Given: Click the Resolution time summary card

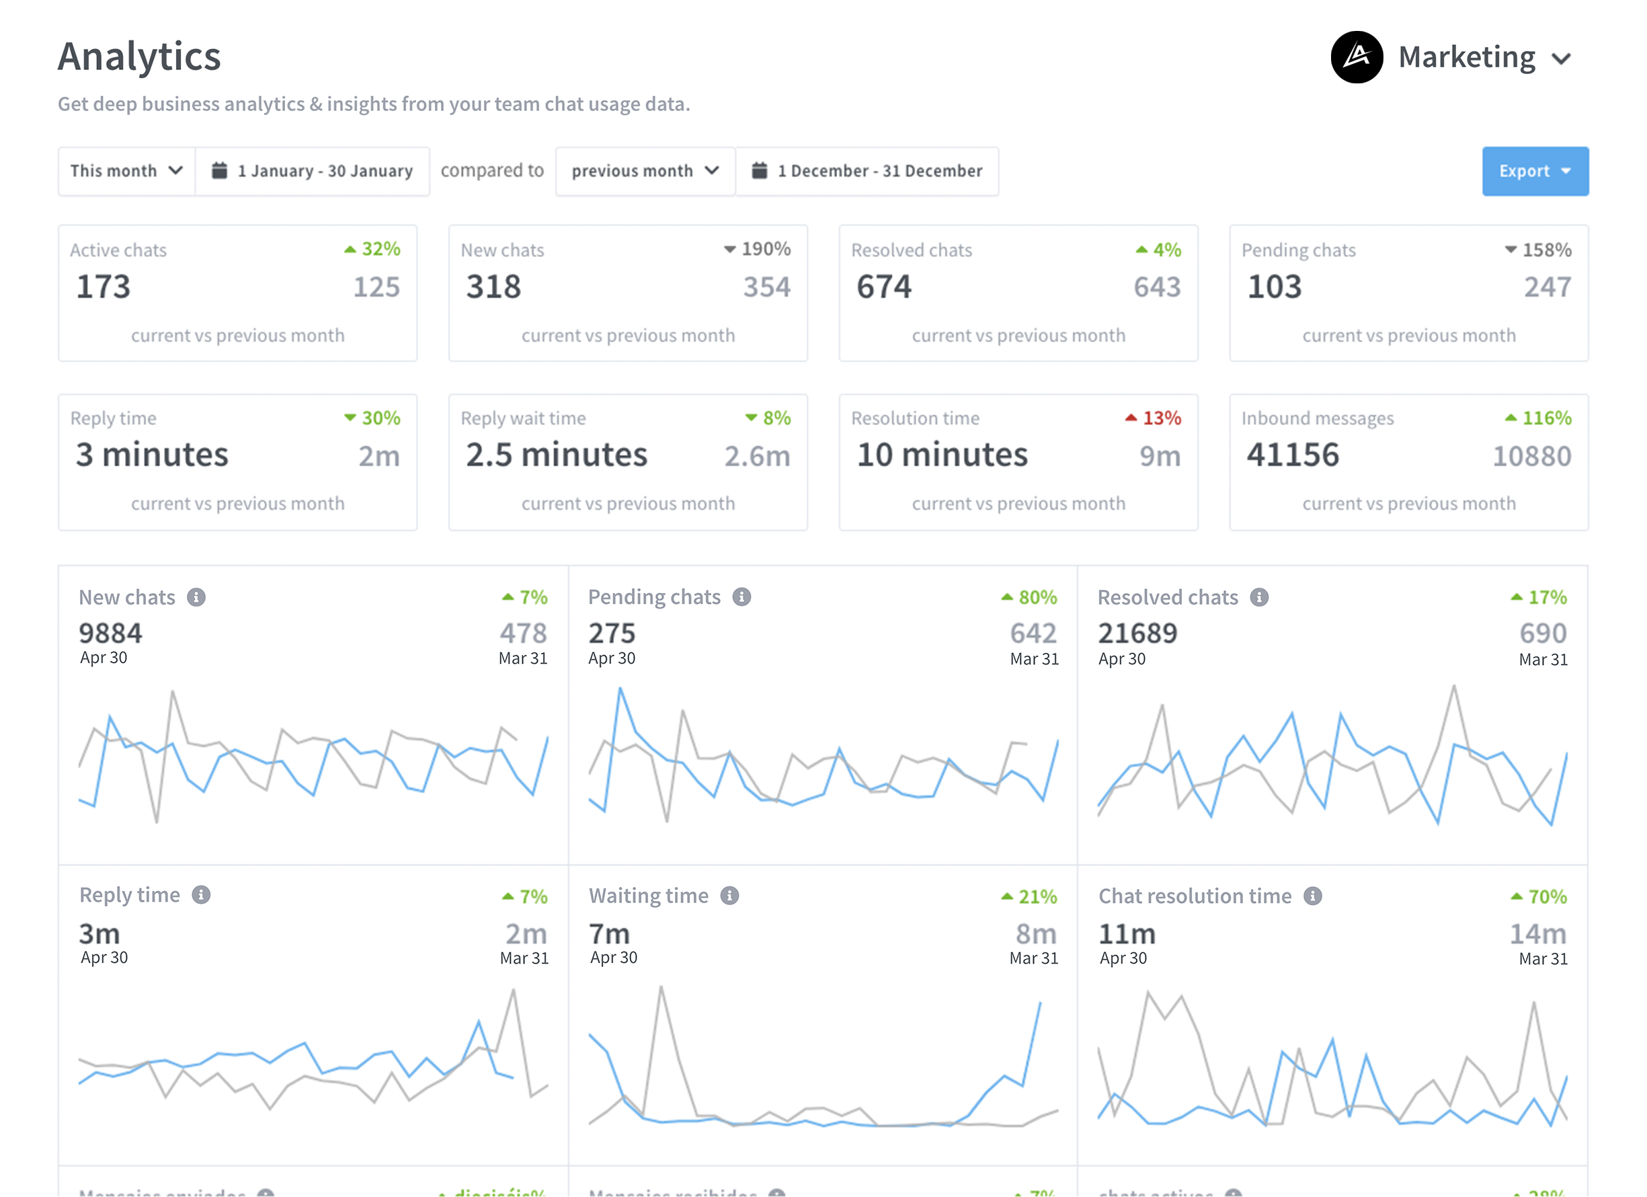Looking at the screenshot, I should click(x=1018, y=462).
